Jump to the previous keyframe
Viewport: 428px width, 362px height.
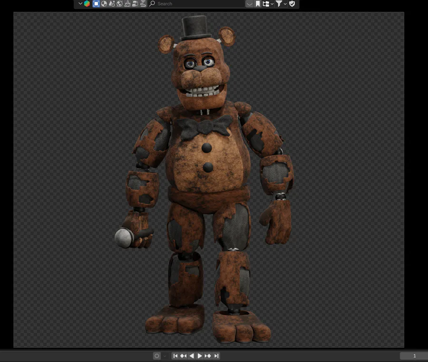[x=184, y=356]
